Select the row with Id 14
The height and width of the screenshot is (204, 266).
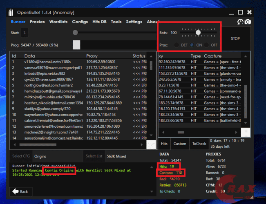pyautogui.click(x=79, y=138)
